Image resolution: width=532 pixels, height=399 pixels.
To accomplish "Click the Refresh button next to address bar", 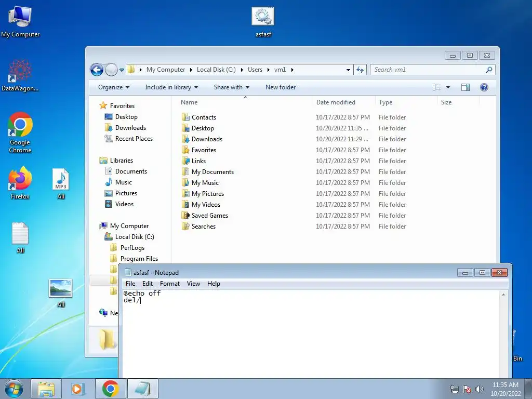I will 360,70.
